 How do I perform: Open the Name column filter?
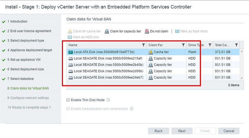coord(144,45)
